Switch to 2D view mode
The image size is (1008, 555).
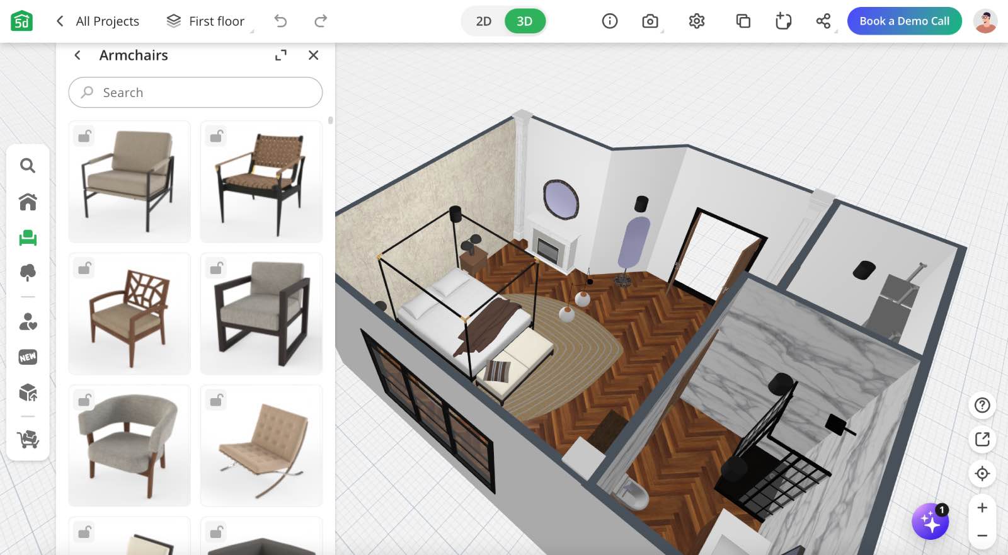[x=483, y=21]
